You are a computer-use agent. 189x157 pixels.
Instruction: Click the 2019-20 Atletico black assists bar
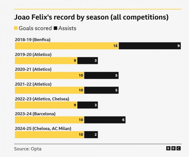tap(87, 61)
